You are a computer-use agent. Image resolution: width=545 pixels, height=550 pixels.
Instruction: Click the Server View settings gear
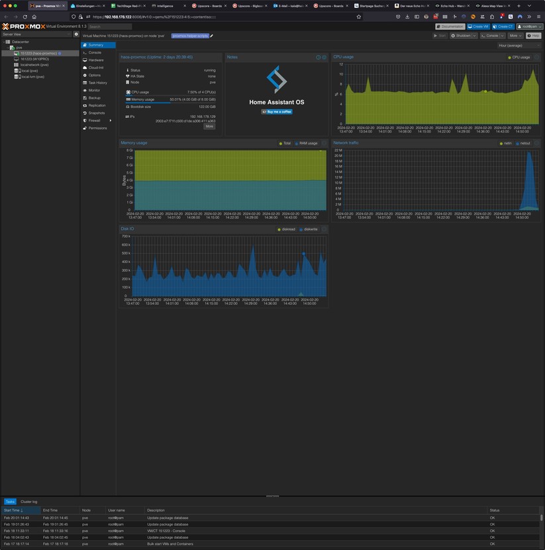pyautogui.click(x=76, y=34)
